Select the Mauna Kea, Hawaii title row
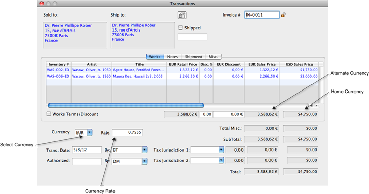369x194 pixels. (182, 76)
